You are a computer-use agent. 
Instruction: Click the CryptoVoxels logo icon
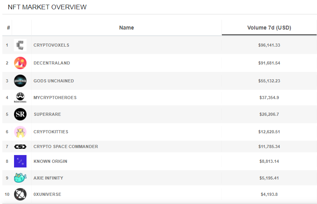[20, 45]
